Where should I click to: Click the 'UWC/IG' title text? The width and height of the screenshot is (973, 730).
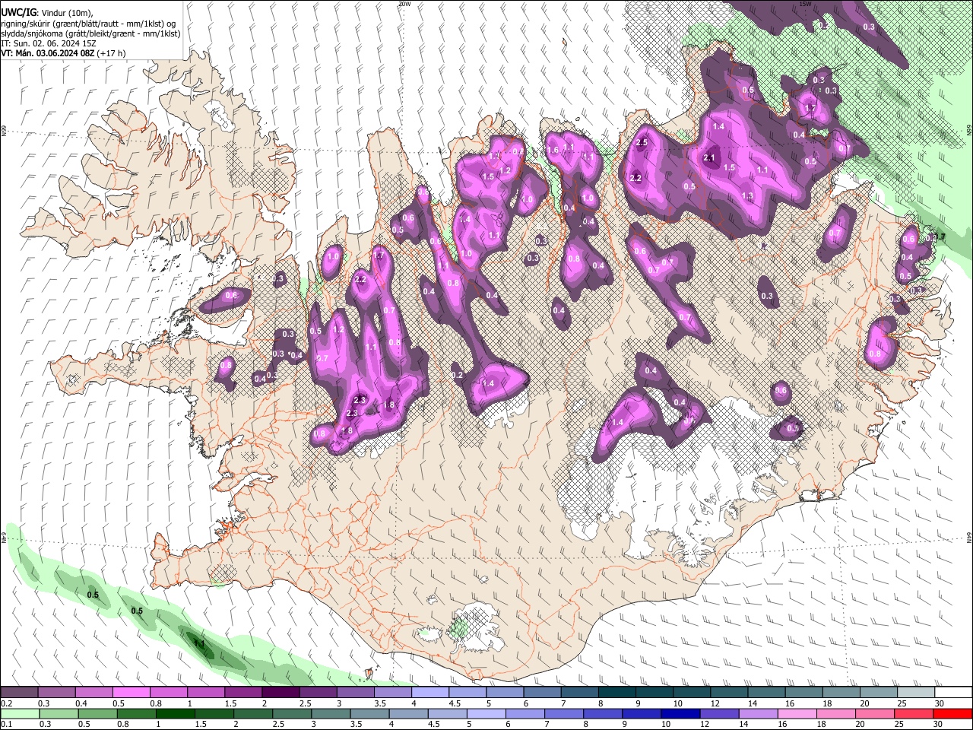click(x=17, y=13)
